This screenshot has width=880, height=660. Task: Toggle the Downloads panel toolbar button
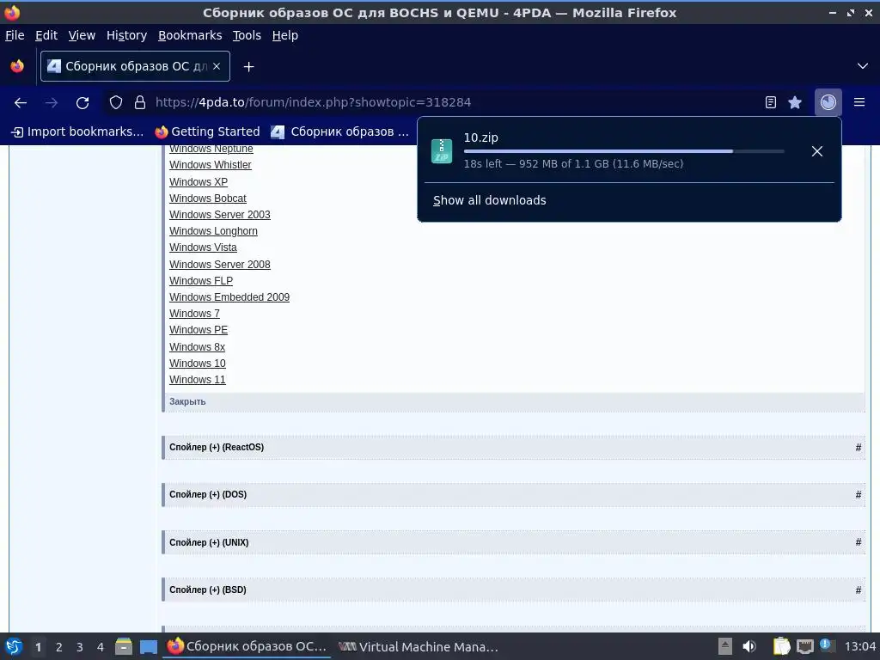click(x=828, y=102)
